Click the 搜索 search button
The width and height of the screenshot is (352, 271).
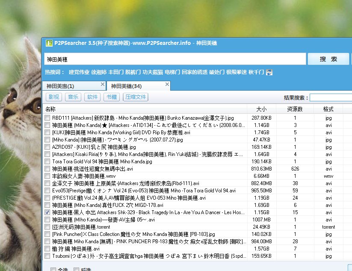coord(328,59)
